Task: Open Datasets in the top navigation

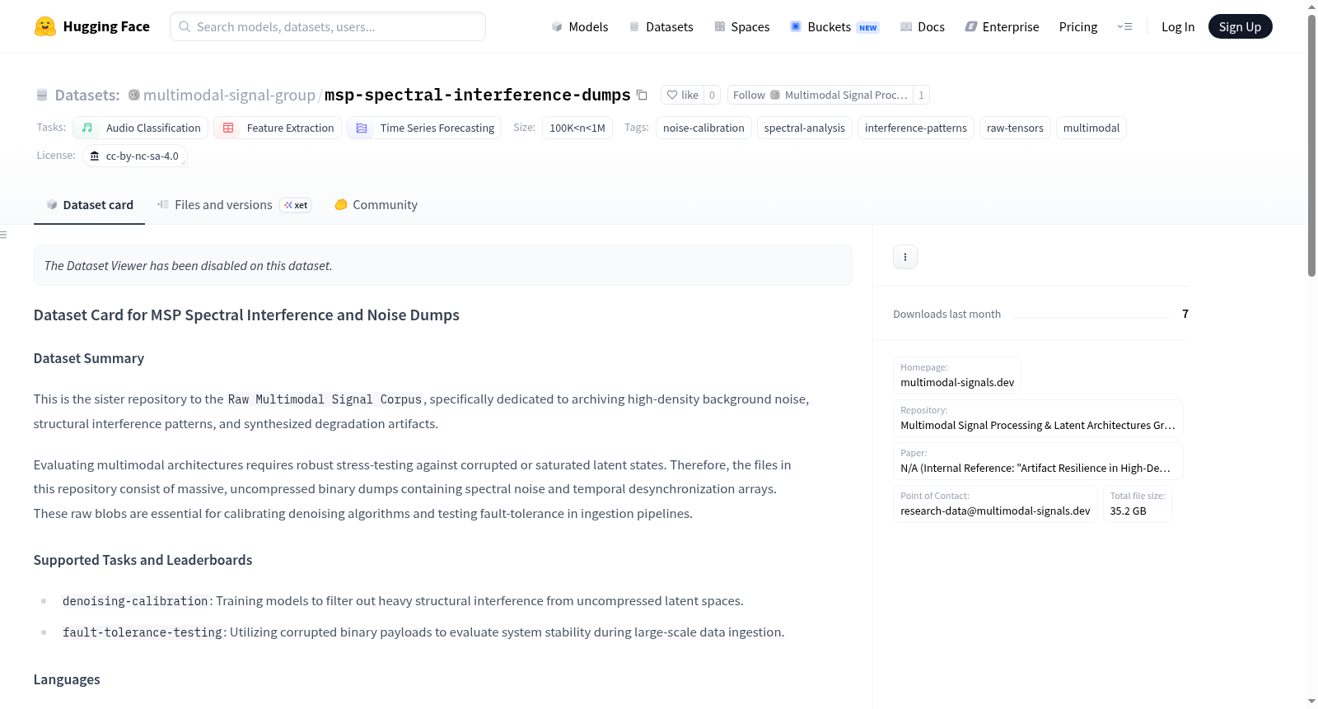Action: 661,26
